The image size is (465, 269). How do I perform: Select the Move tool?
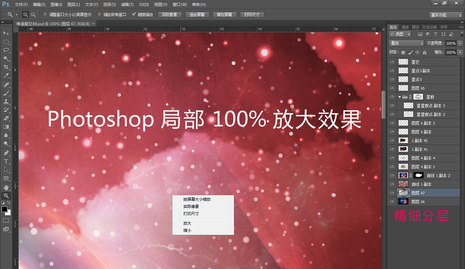pyautogui.click(x=6, y=33)
